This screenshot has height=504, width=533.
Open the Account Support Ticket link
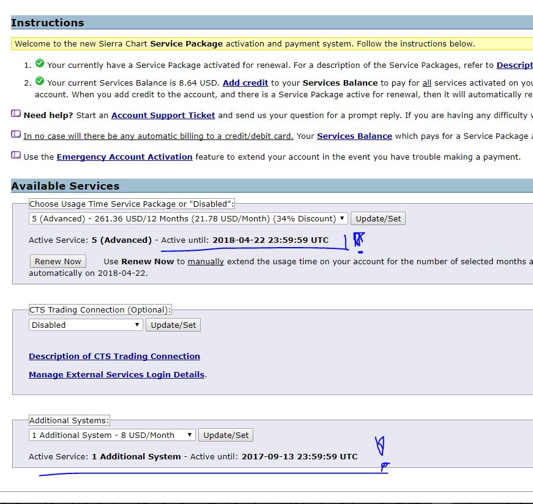click(x=163, y=116)
